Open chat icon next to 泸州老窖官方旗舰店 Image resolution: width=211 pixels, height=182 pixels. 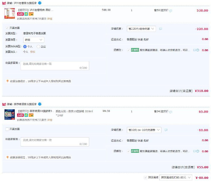(x=40, y=3)
